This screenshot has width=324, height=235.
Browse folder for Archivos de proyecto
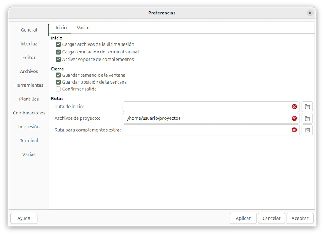pyautogui.click(x=307, y=118)
